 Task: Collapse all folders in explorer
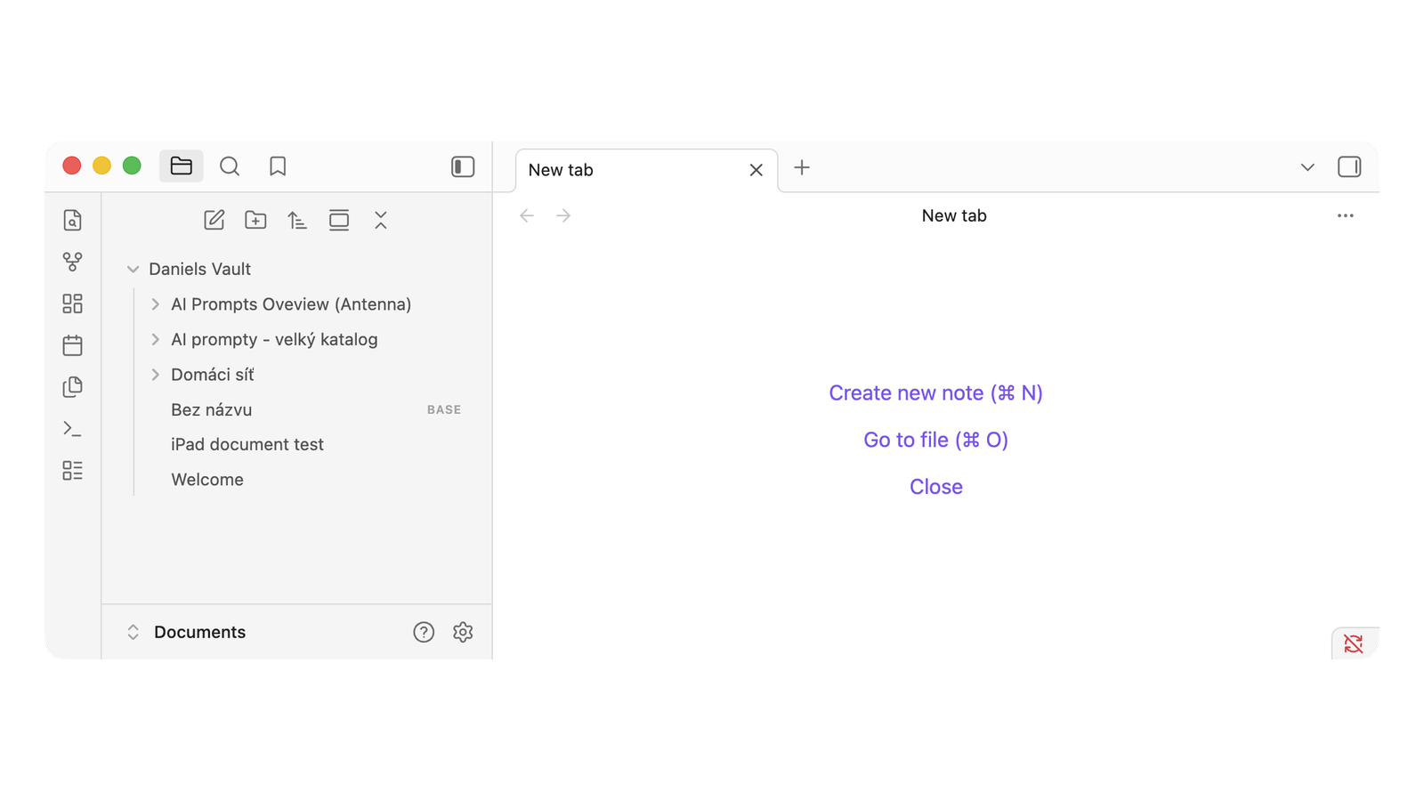(x=381, y=220)
